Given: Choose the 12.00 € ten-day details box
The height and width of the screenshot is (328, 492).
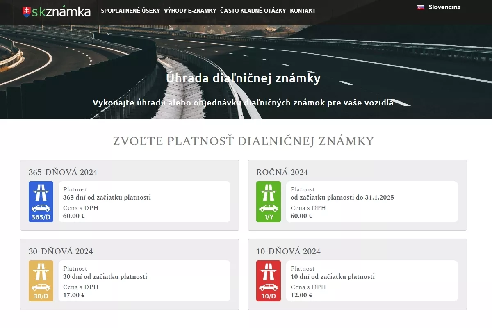Looking at the screenshot, I should tap(372, 281).
